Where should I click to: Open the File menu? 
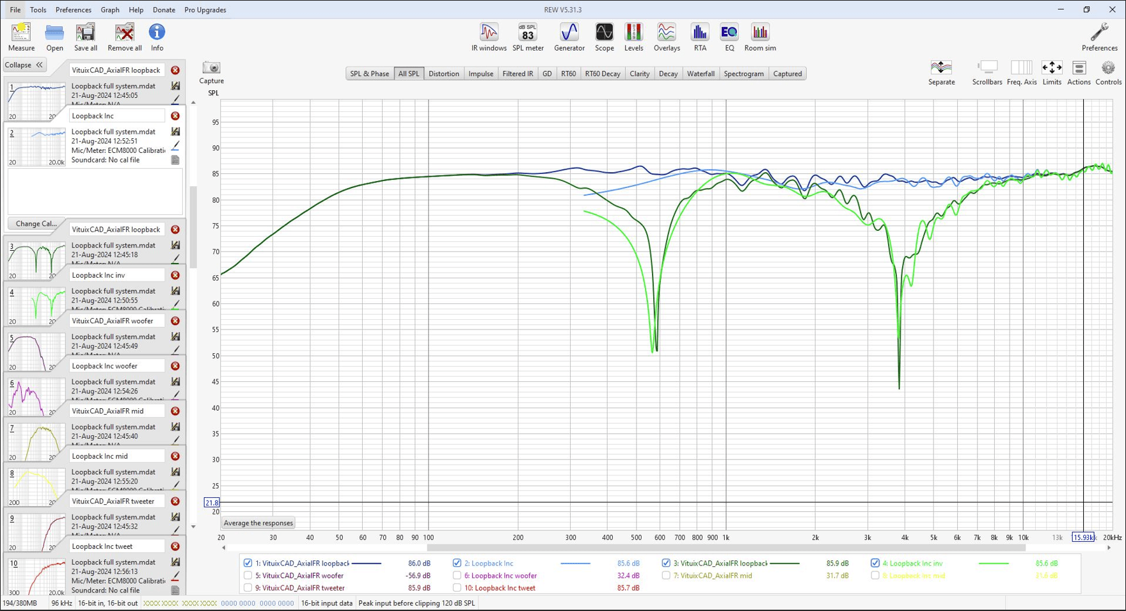[15, 10]
